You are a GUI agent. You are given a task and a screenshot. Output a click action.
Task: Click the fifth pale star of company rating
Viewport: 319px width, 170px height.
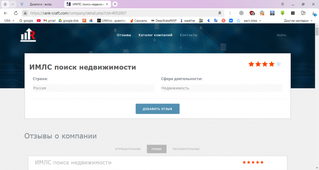[x=278, y=64]
